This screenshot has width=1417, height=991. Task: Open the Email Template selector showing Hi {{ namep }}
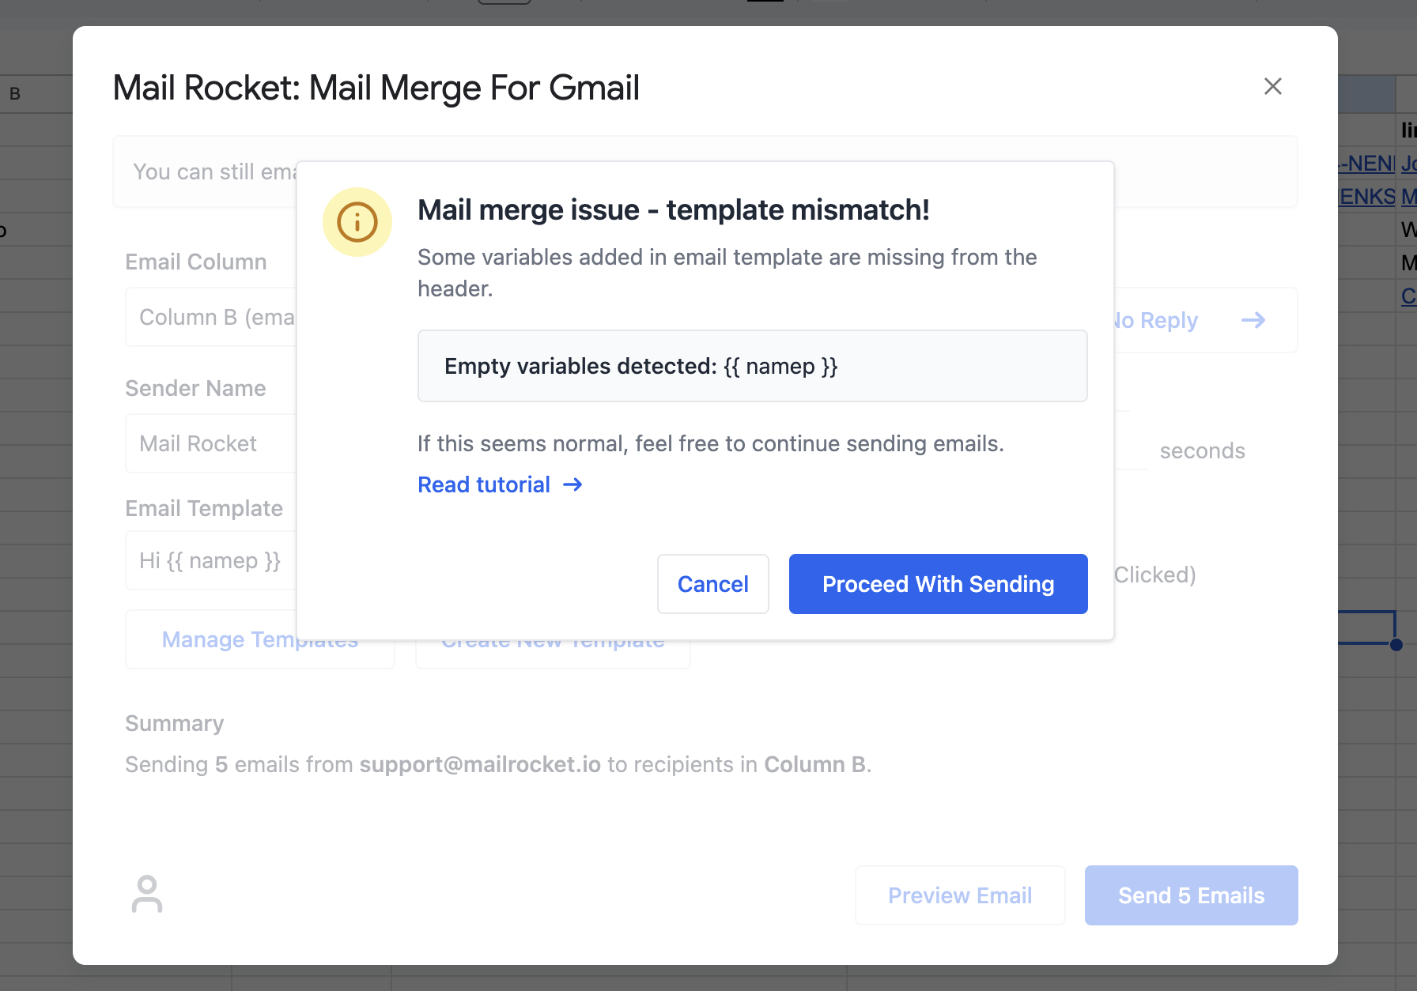pos(212,560)
